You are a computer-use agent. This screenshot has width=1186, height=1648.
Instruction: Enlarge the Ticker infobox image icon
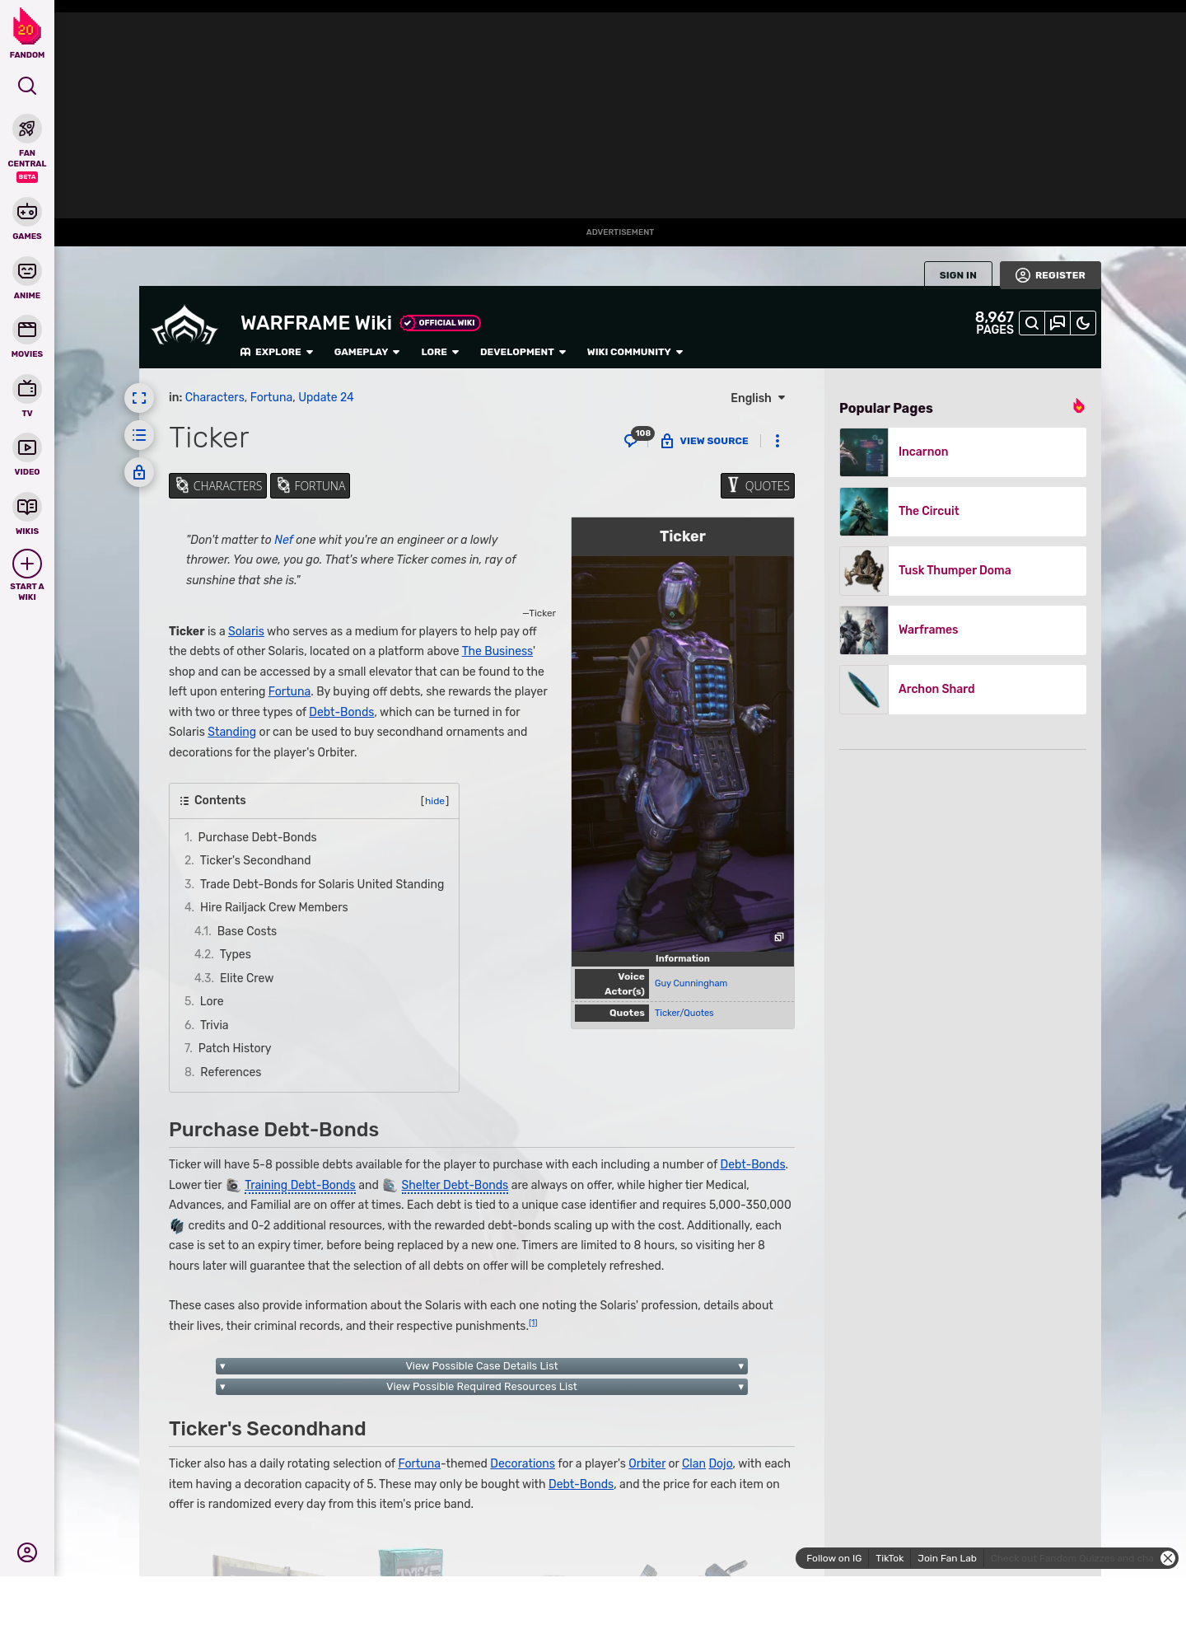(778, 937)
